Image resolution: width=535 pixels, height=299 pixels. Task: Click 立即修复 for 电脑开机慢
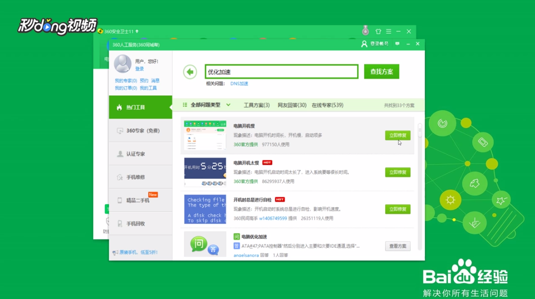398,135
